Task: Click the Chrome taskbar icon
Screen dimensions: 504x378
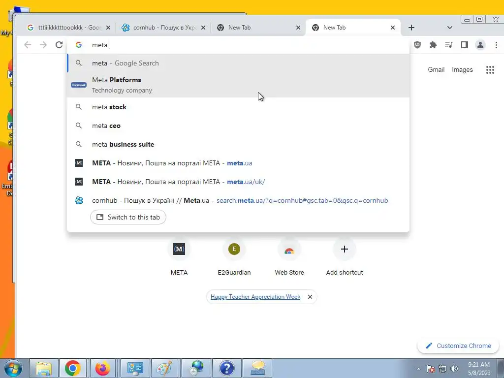Action: click(73, 368)
